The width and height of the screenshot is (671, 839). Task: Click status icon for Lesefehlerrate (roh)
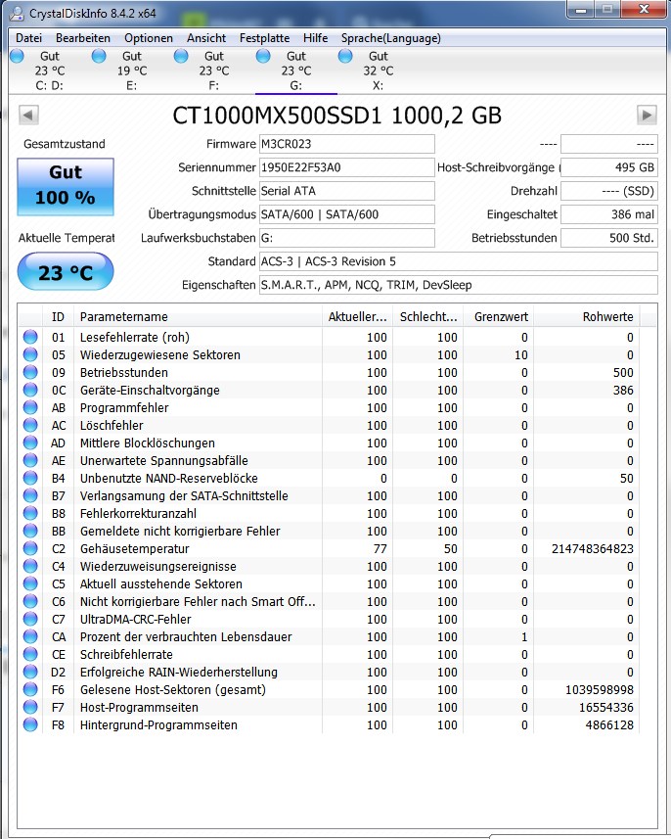click(x=30, y=337)
